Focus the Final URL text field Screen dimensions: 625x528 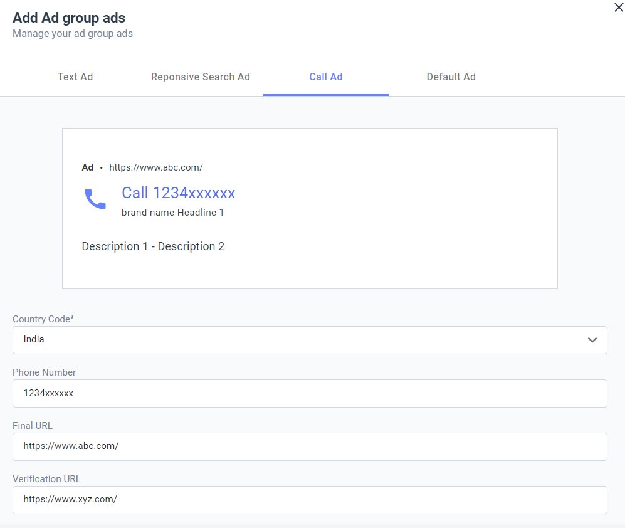click(310, 446)
